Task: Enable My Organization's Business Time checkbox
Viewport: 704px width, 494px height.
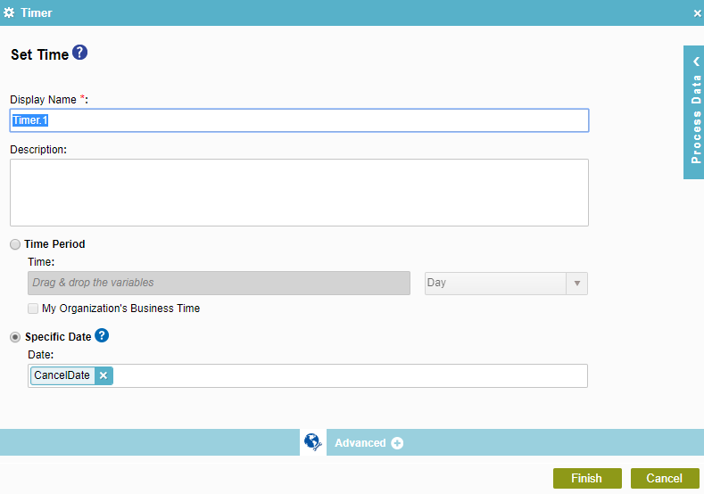Action: 34,309
